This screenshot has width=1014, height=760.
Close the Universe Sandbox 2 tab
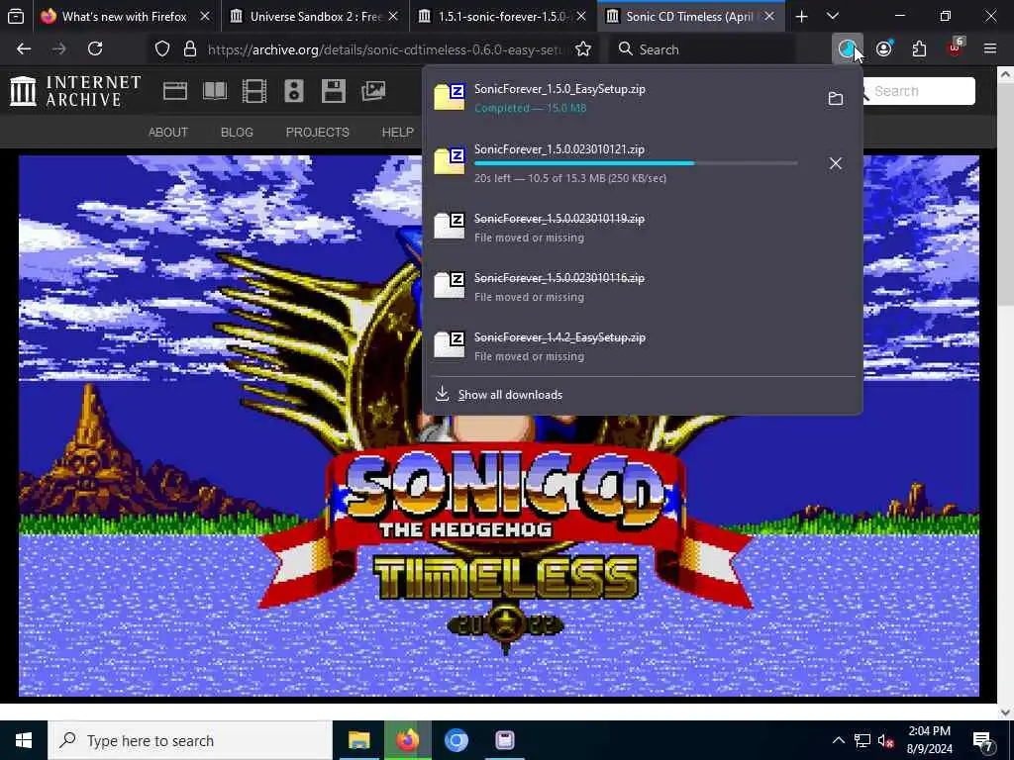393,16
